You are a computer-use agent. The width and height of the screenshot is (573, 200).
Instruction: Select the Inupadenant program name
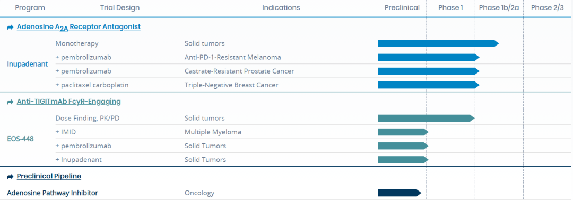click(x=28, y=64)
